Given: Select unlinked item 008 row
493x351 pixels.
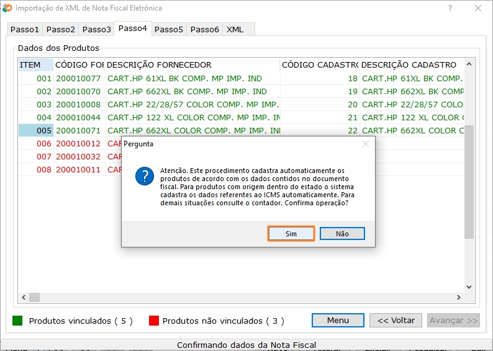Looking at the screenshot, I should 44,170.
